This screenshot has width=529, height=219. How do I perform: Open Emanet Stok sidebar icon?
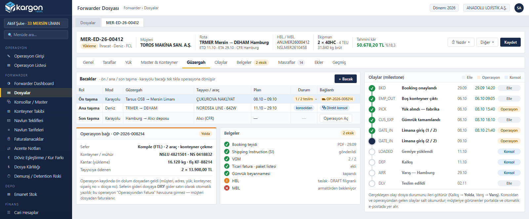pos(9,195)
